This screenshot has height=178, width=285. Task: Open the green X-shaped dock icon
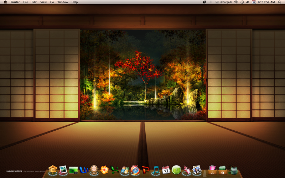click(114, 170)
